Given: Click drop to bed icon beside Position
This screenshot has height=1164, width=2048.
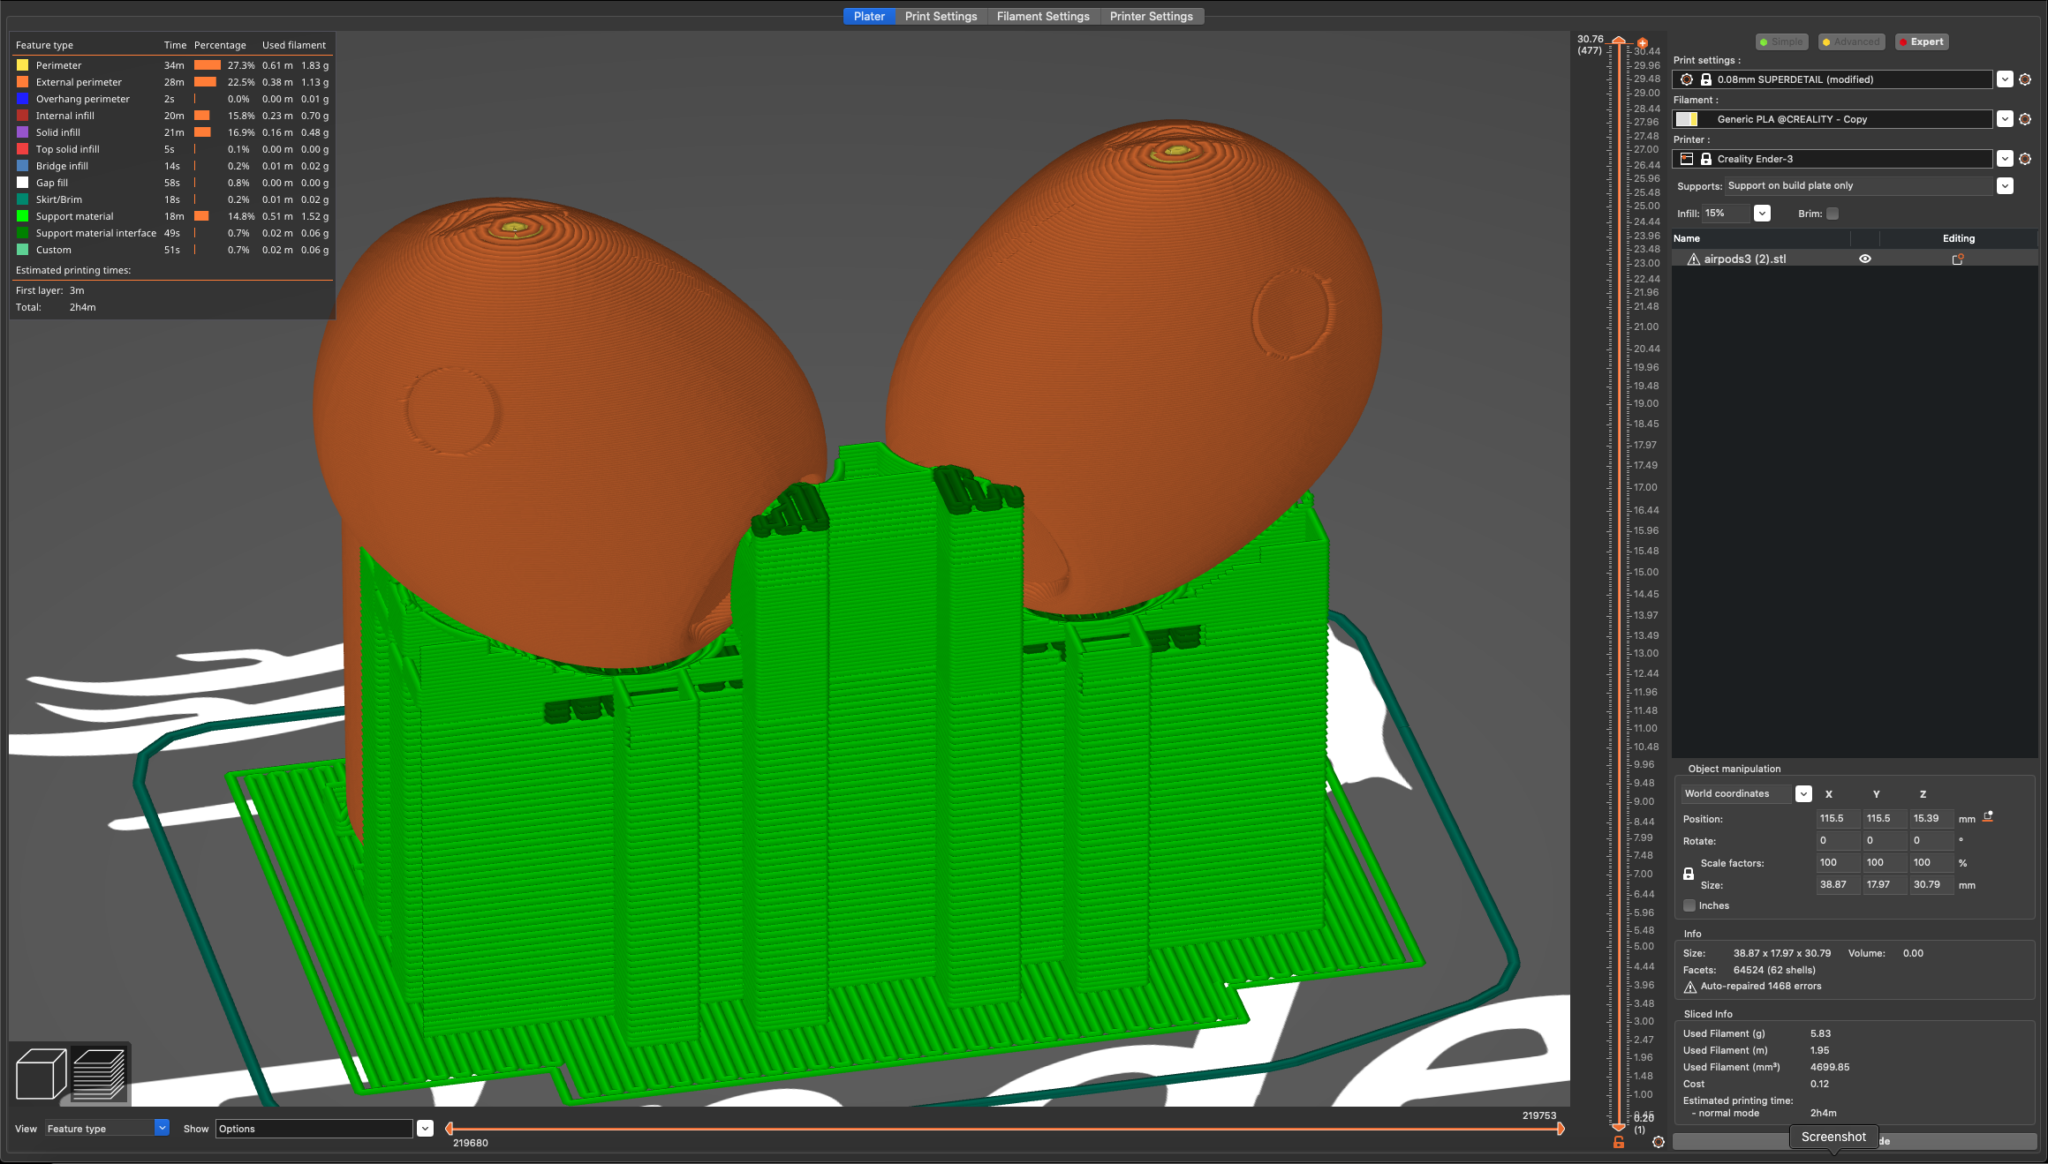Looking at the screenshot, I should [x=1988, y=817].
